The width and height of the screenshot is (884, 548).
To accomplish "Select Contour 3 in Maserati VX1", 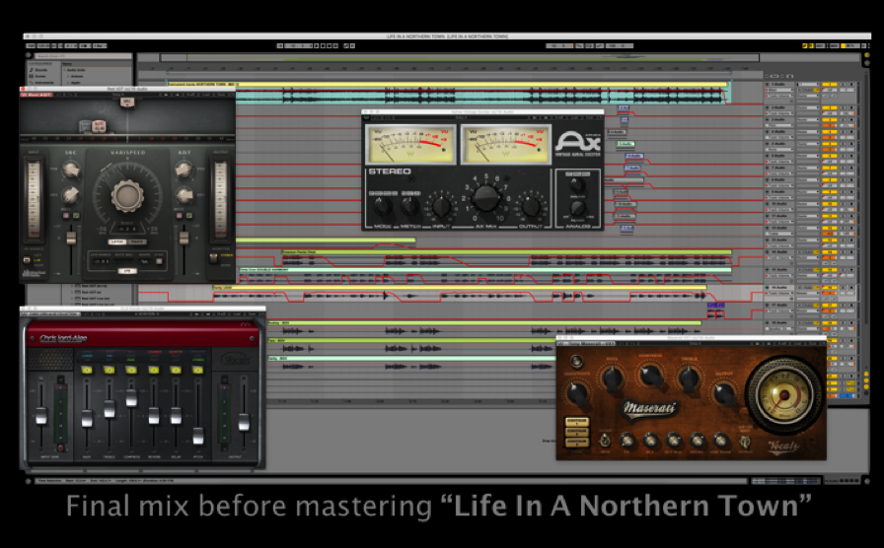I will (x=577, y=442).
